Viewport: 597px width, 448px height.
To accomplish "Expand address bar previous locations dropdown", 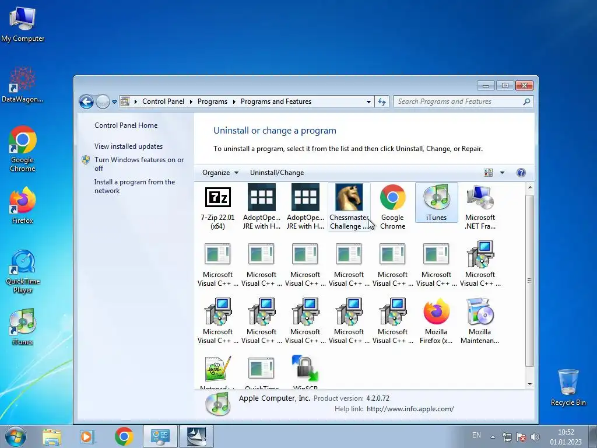I will (x=368, y=101).
